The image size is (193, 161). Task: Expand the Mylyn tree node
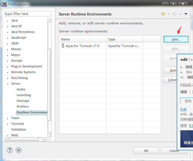coord(7,55)
